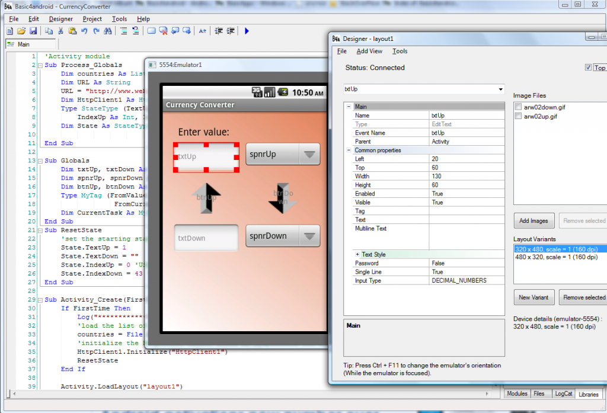Screen dimensions: 607x413
Task: Switch to the LogCat tab
Action: pyautogui.click(x=563, y=393)
